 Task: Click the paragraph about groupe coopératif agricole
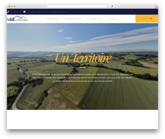(82, 78)
